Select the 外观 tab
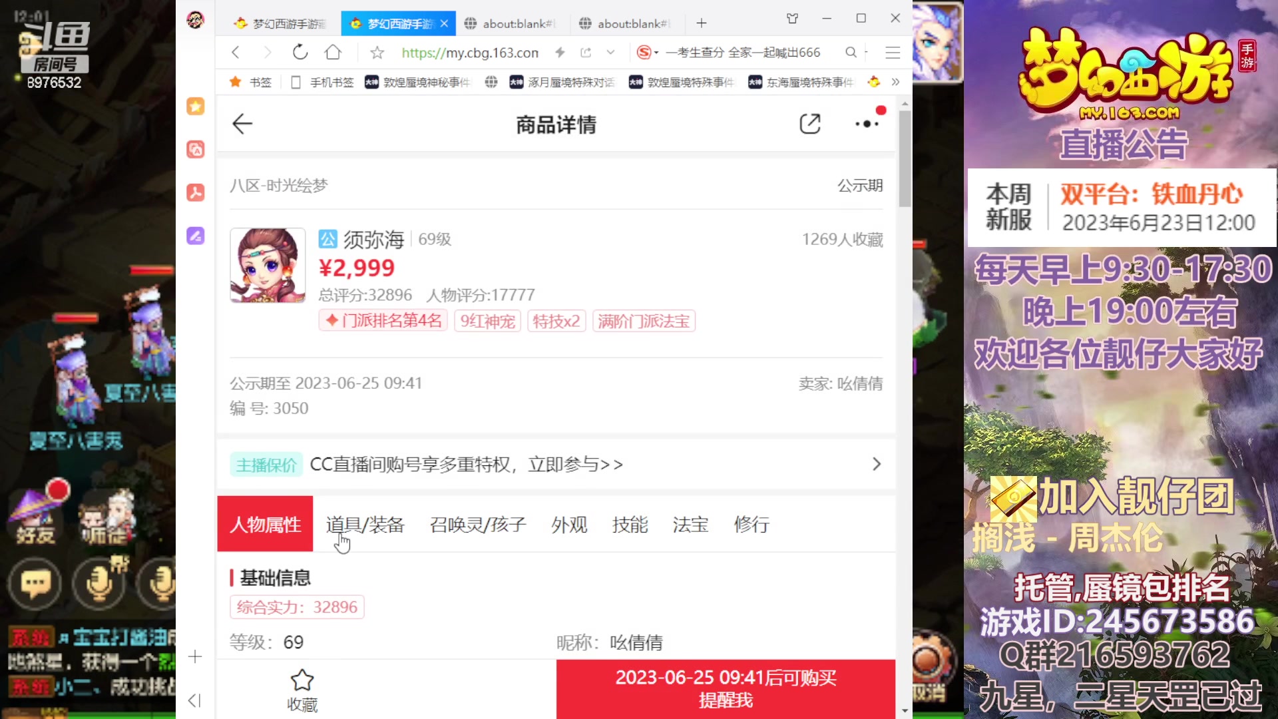 569,525
